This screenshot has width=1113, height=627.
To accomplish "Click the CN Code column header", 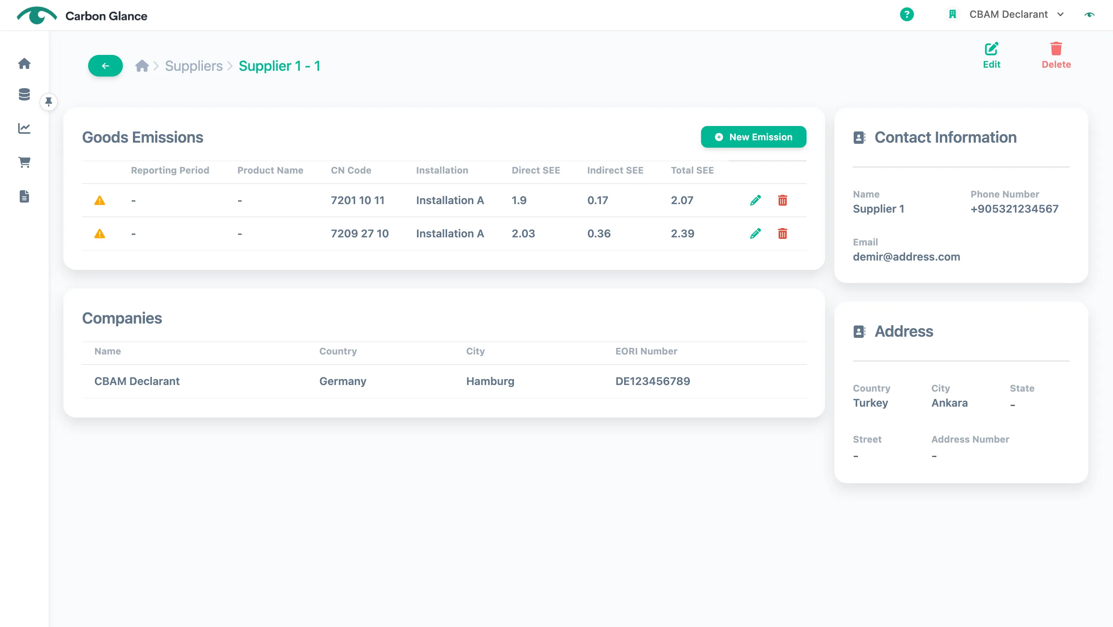I will click(351, 170).
